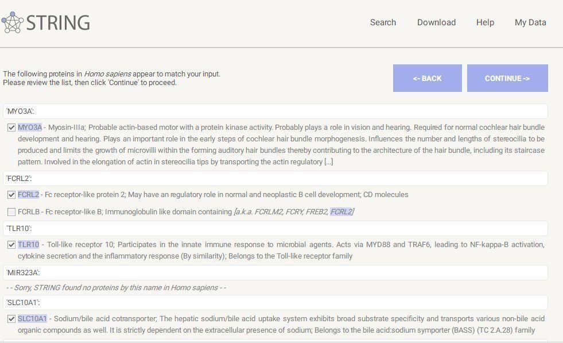Click the Toll-like receptor 10 description

coord(281,250)
